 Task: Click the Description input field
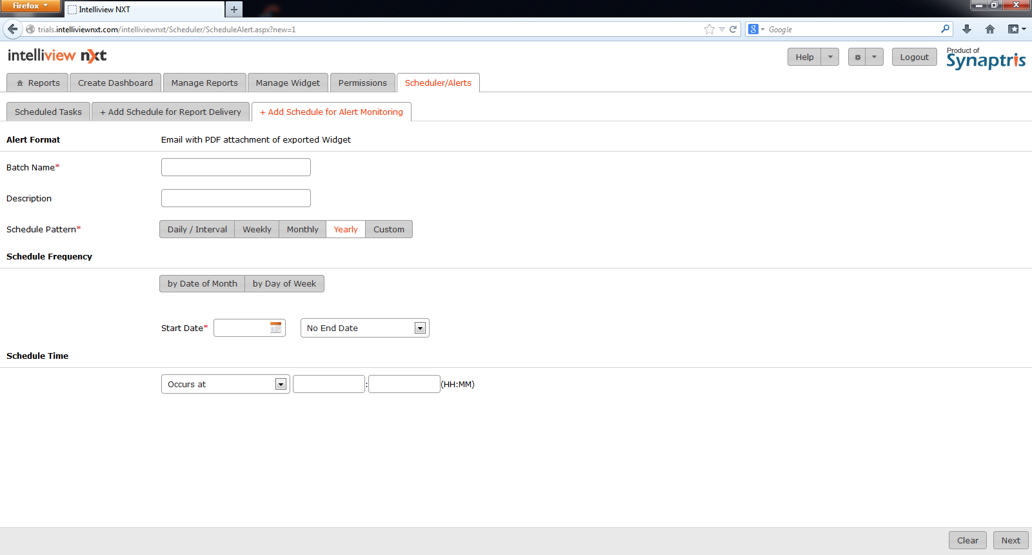coord(236,198)
